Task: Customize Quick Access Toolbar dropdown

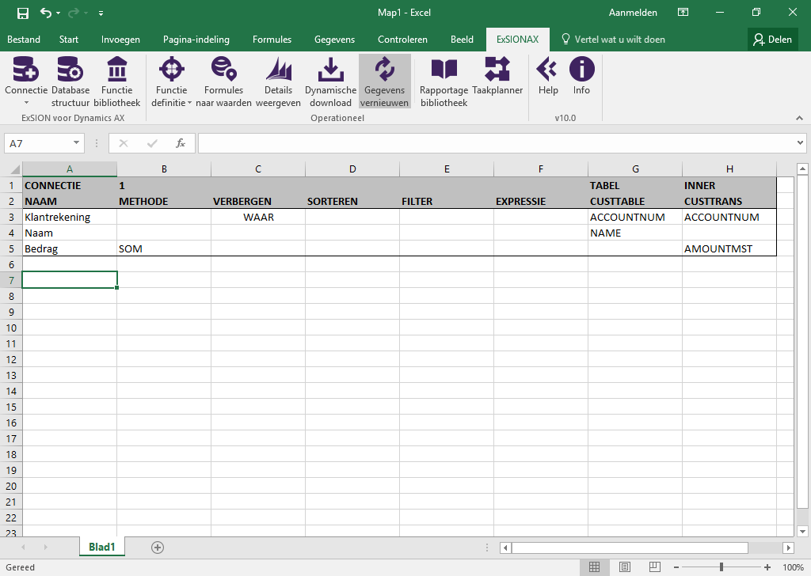Action: [x=101, y=13]
